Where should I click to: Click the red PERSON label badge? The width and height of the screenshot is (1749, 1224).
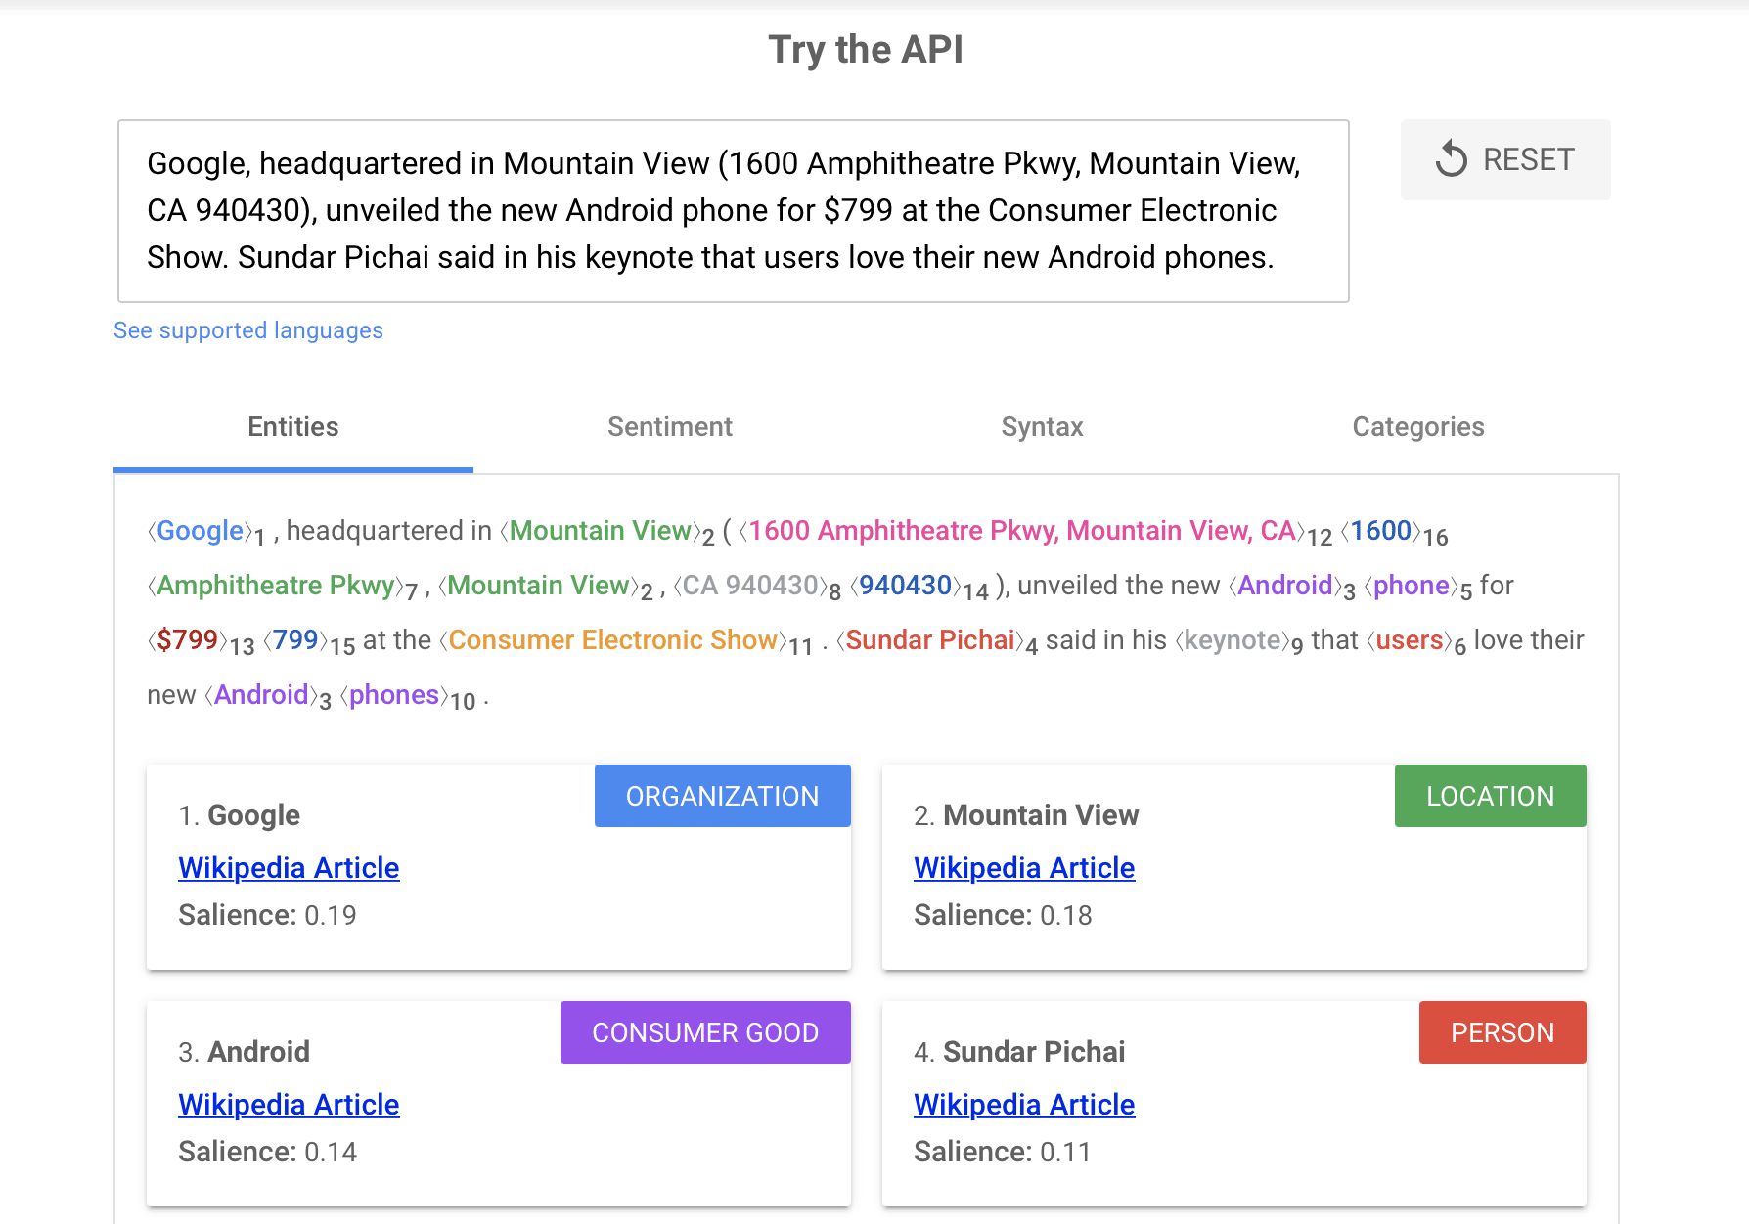[x=1502, y=1032]
